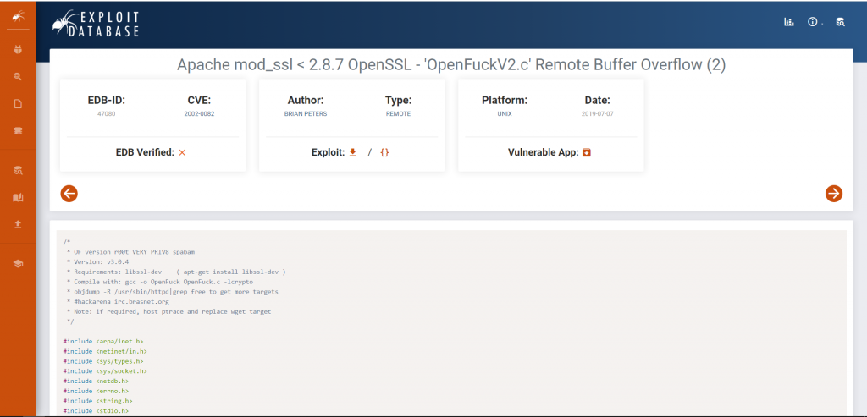Click the 'Requirements: libssl-dev' comment line

(x=176, y=272)
